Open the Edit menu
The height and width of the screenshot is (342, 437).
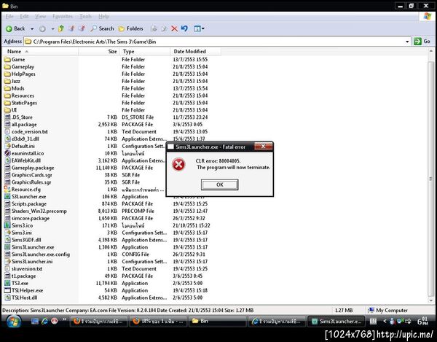coord(24,16)
